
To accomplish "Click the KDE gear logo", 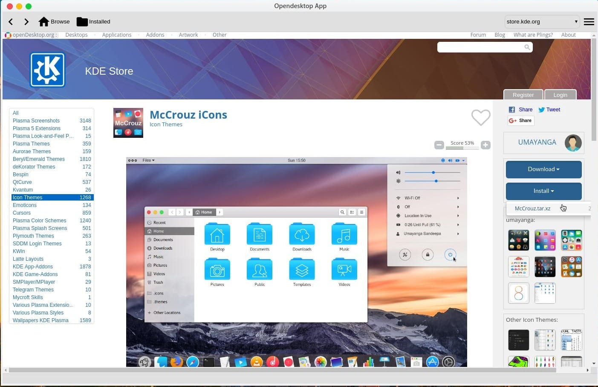I will (x=47, y=70).
